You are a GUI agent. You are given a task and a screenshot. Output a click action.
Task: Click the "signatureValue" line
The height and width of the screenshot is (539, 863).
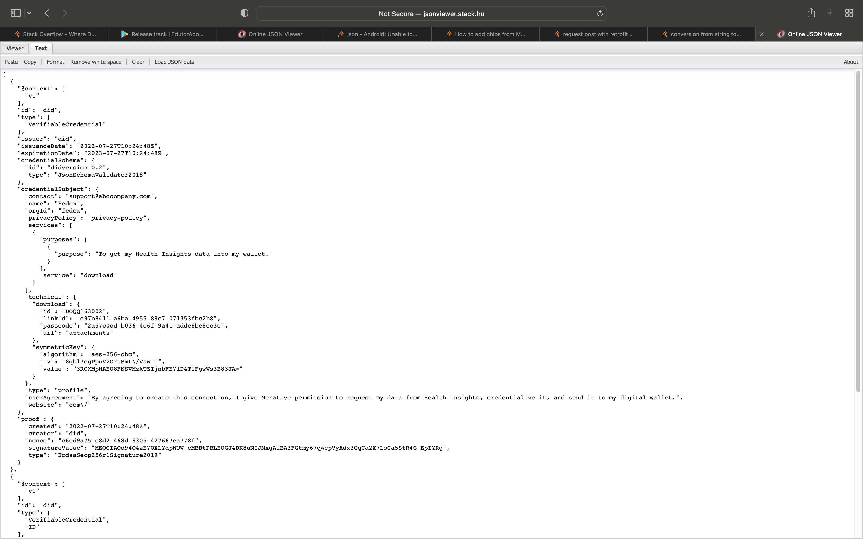238,448
